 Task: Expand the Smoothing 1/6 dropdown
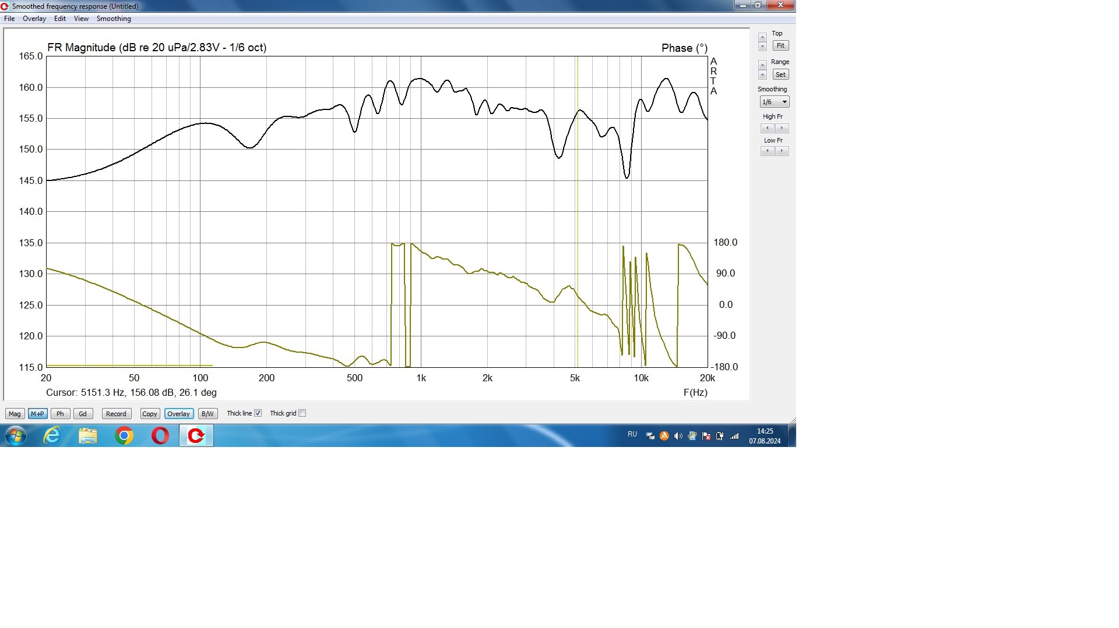(774, 102)
